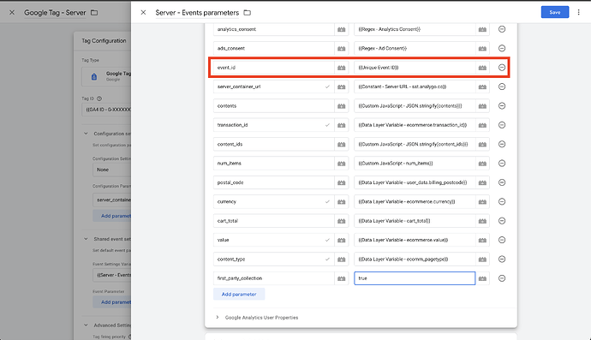591x340 pixels.
Task: Edit the Server - Events parameters title
Action: click(197, 13)
